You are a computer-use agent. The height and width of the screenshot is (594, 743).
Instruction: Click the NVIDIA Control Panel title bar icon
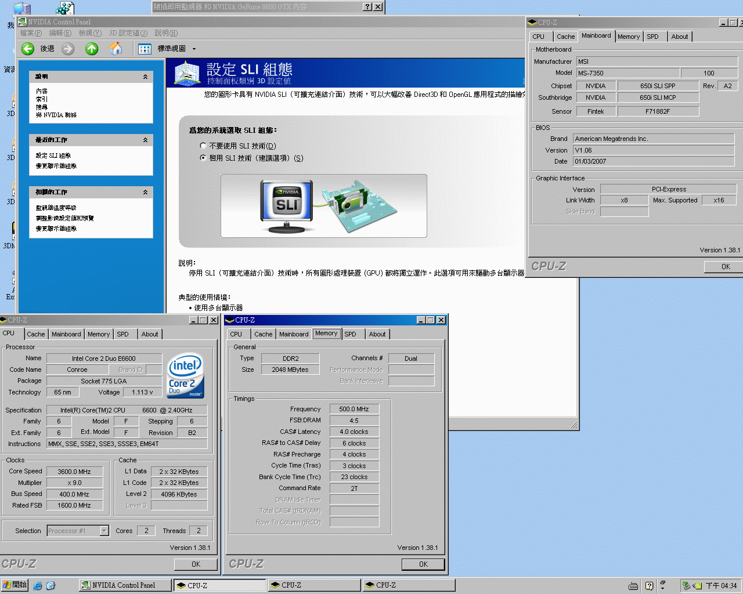[x=23, y=22]
